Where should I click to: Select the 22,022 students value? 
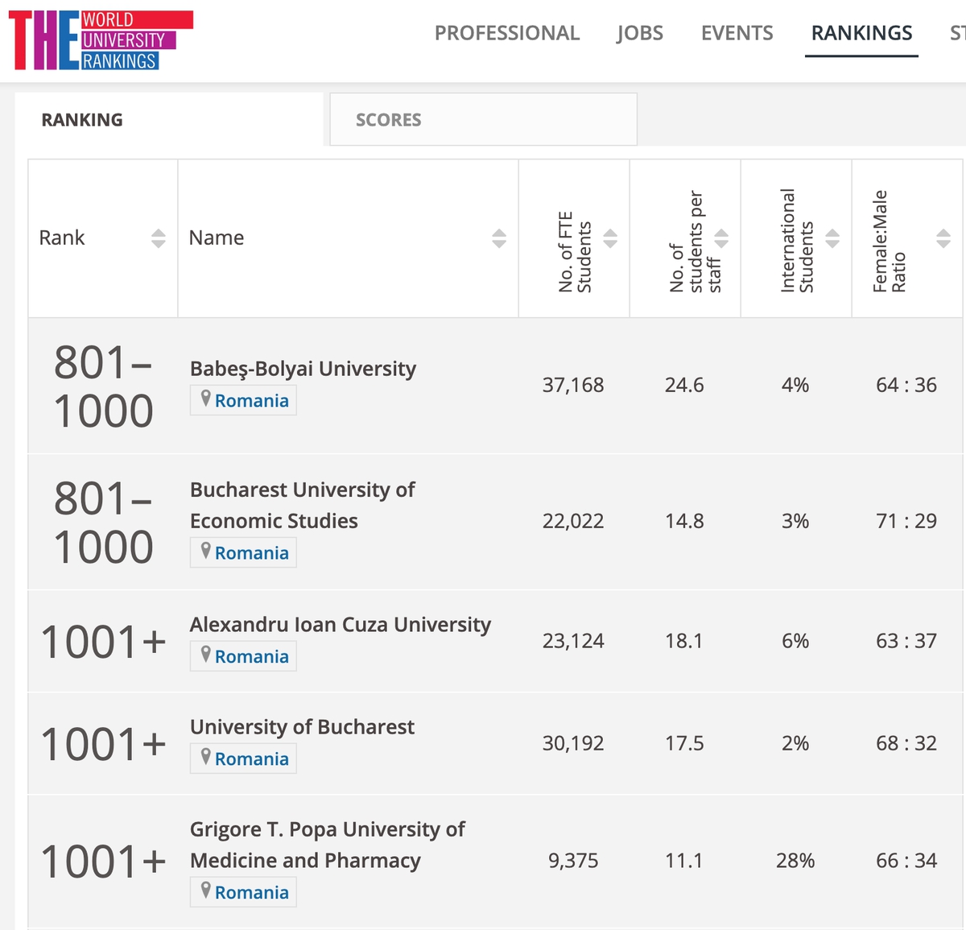click(x=573, y=521)
